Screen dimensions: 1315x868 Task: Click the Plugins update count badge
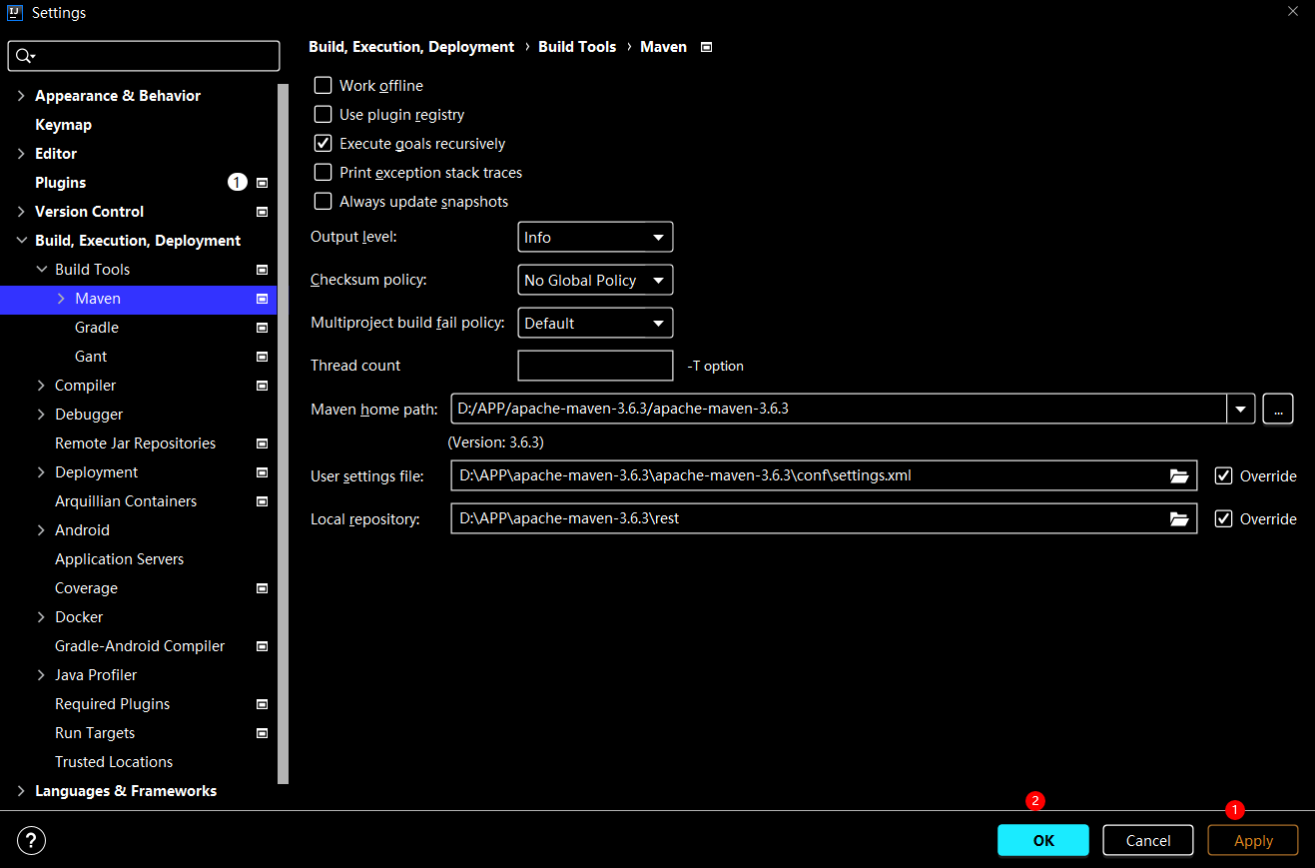pyautogui.click(x=237, y=183)
